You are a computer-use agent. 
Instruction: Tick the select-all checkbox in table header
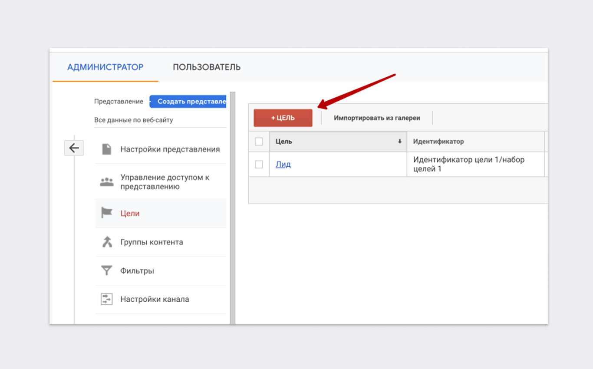coord(259,142)
